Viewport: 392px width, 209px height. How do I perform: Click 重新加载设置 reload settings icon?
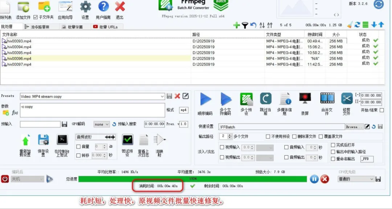[25, 140]
